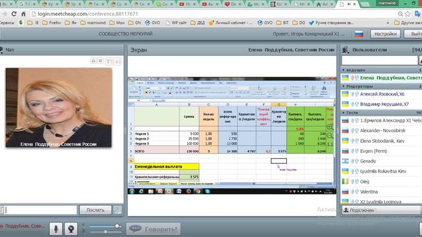Collapse the Гости group
Image resolution: width=422 pixels, height=237 pixels.
(x=344, y=113)
